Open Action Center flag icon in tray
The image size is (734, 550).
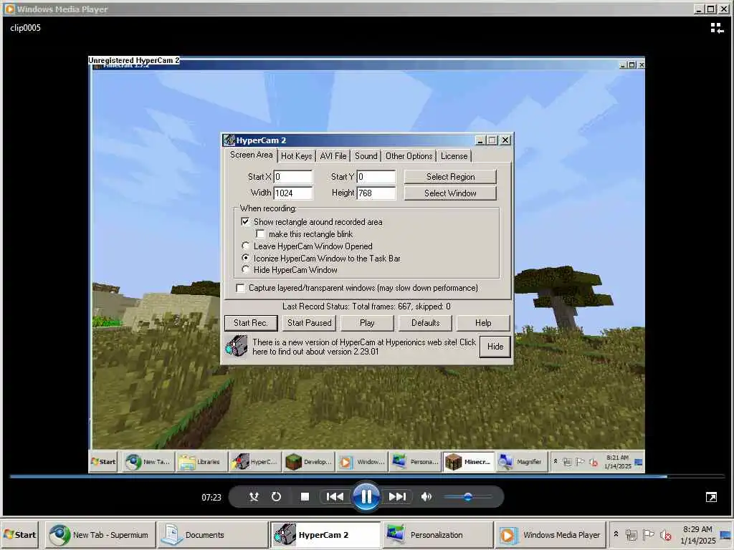click(x=648, y=534)
